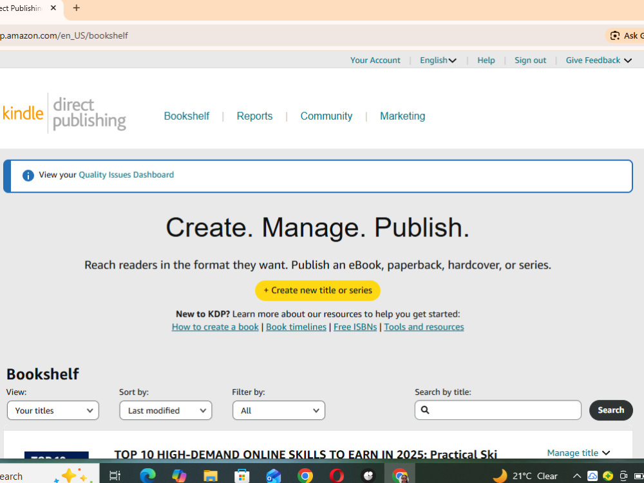Viewport: 644px width, 483px height.
Task: Click the Ask Google Lens button in address bar
Action: [x=625, y=35]
